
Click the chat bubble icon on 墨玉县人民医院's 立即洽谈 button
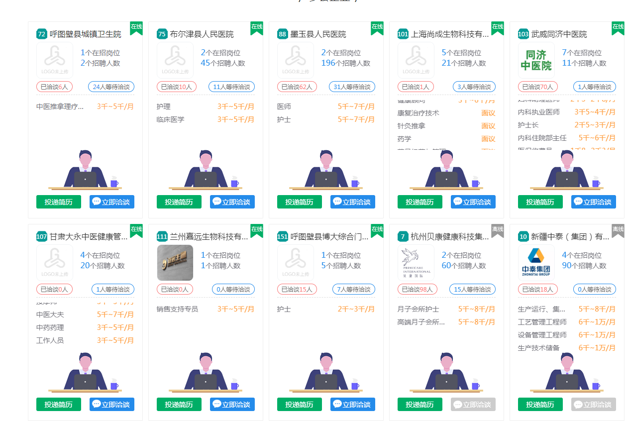click(x=338, y=202)
